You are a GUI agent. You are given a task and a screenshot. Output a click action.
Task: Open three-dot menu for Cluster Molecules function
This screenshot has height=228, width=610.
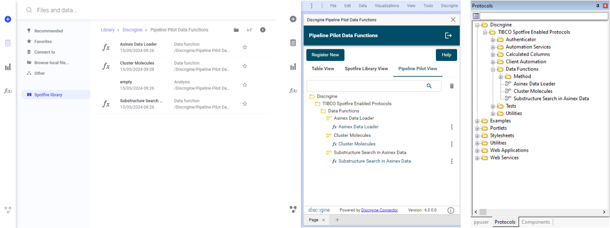(452, 144)
